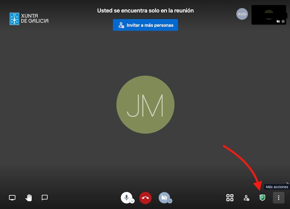Expand video settings arrow beside camera
This screenshot has height=209, width=290.
point(170,201)
